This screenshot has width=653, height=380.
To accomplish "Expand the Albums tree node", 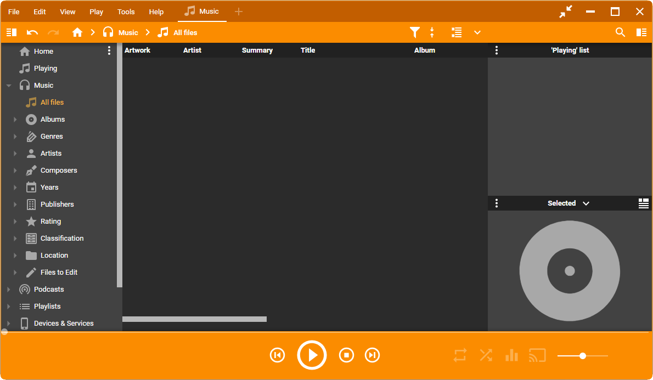I will tap(15, 120).
